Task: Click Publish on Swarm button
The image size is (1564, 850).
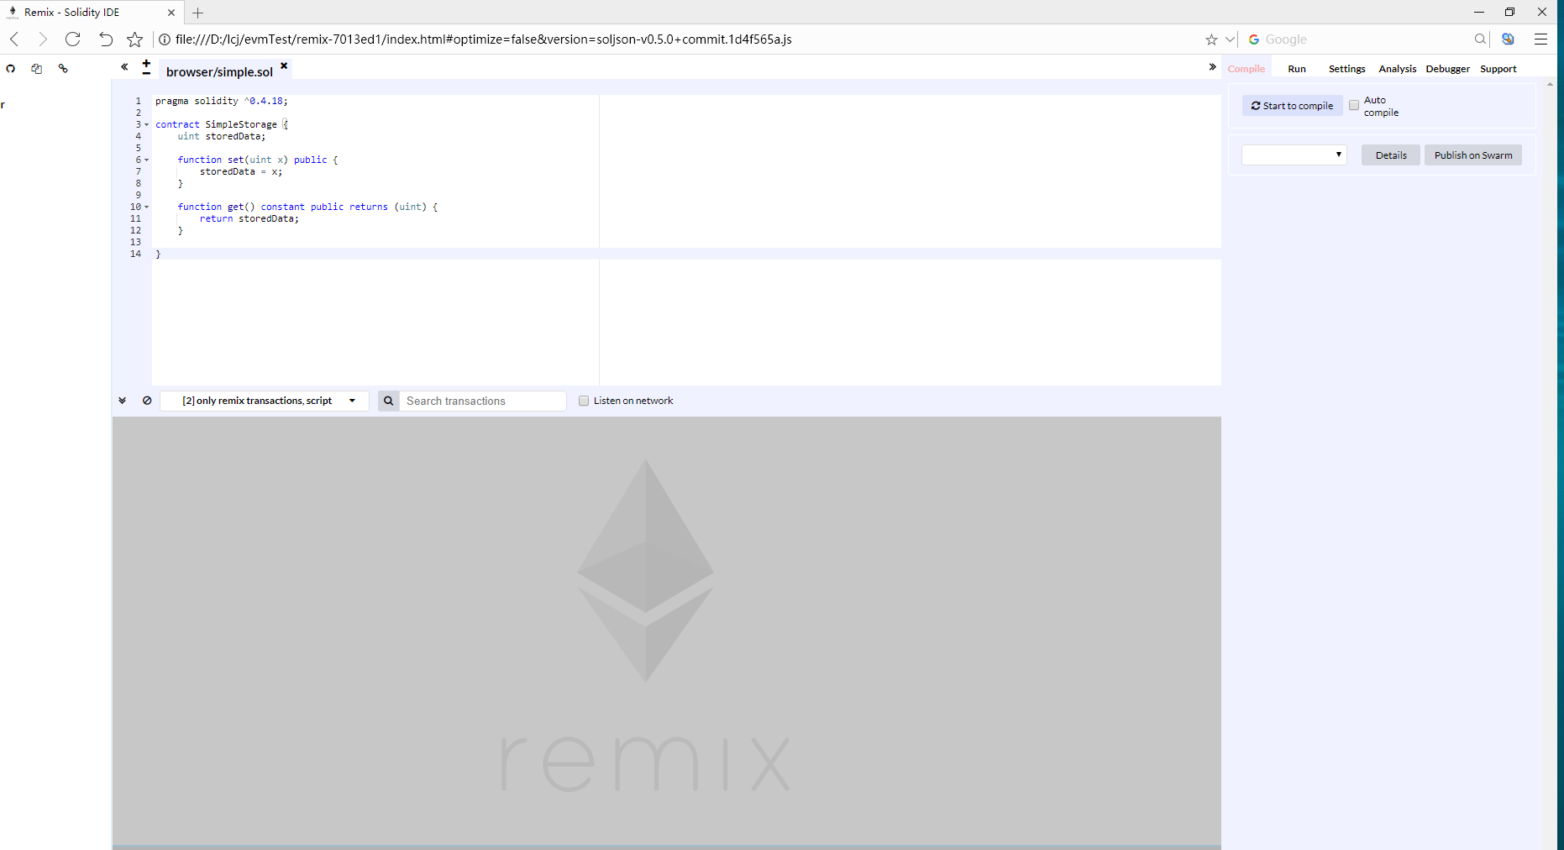Action: (x=1472, y=155)
